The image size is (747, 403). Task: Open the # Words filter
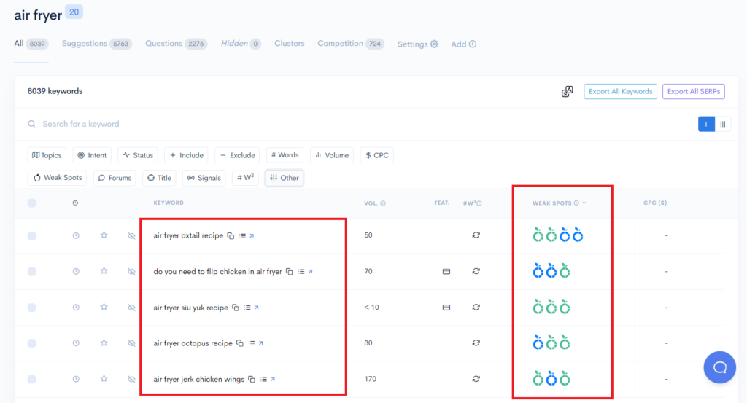tap(285, 155)
